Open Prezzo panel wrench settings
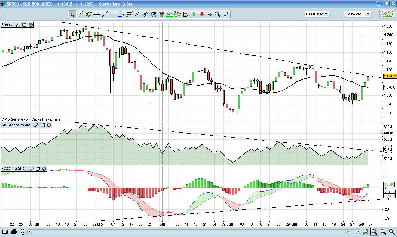Viewport: 397px width, 237px height. coord(18,24)
